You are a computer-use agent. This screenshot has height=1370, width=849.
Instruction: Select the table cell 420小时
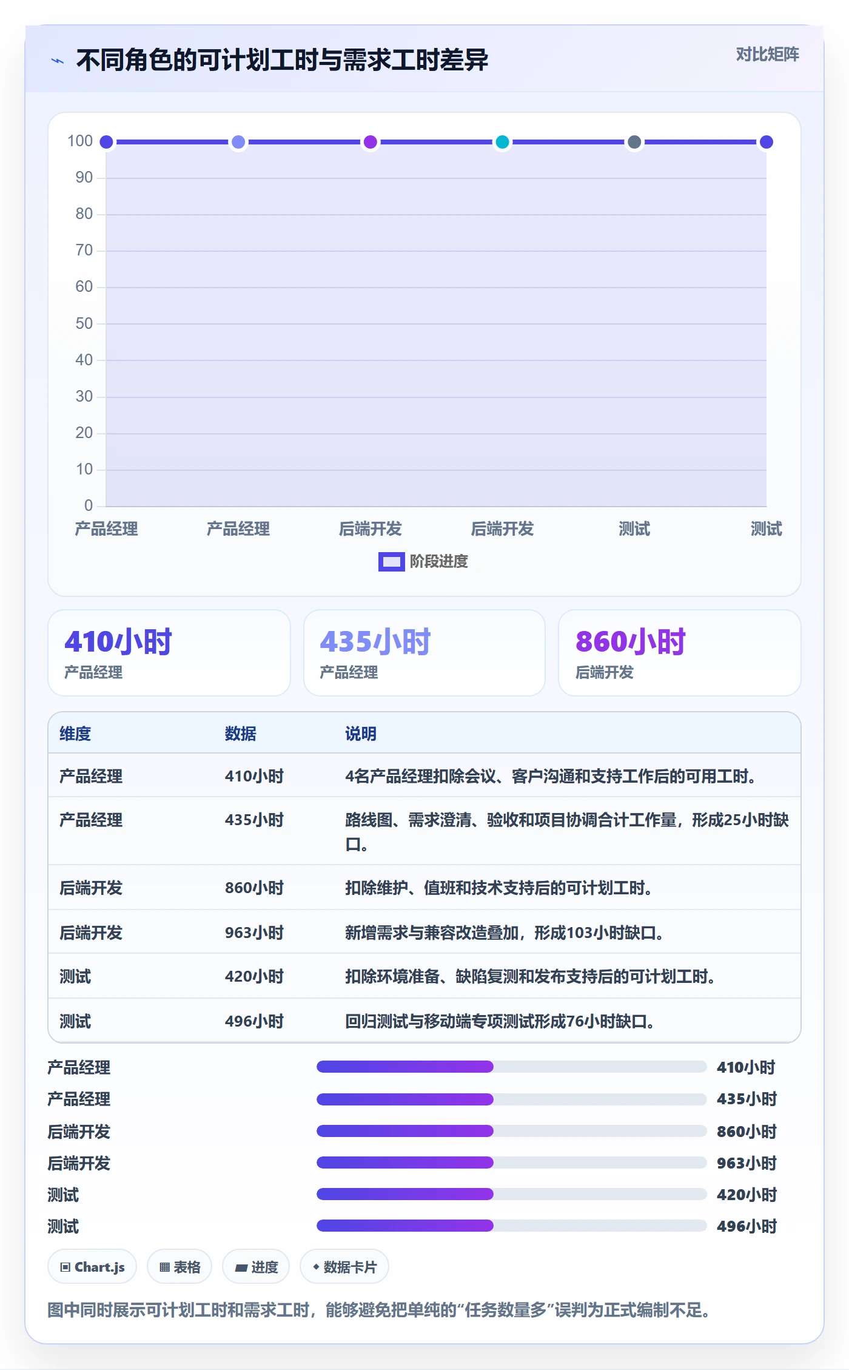pos(255,976)
